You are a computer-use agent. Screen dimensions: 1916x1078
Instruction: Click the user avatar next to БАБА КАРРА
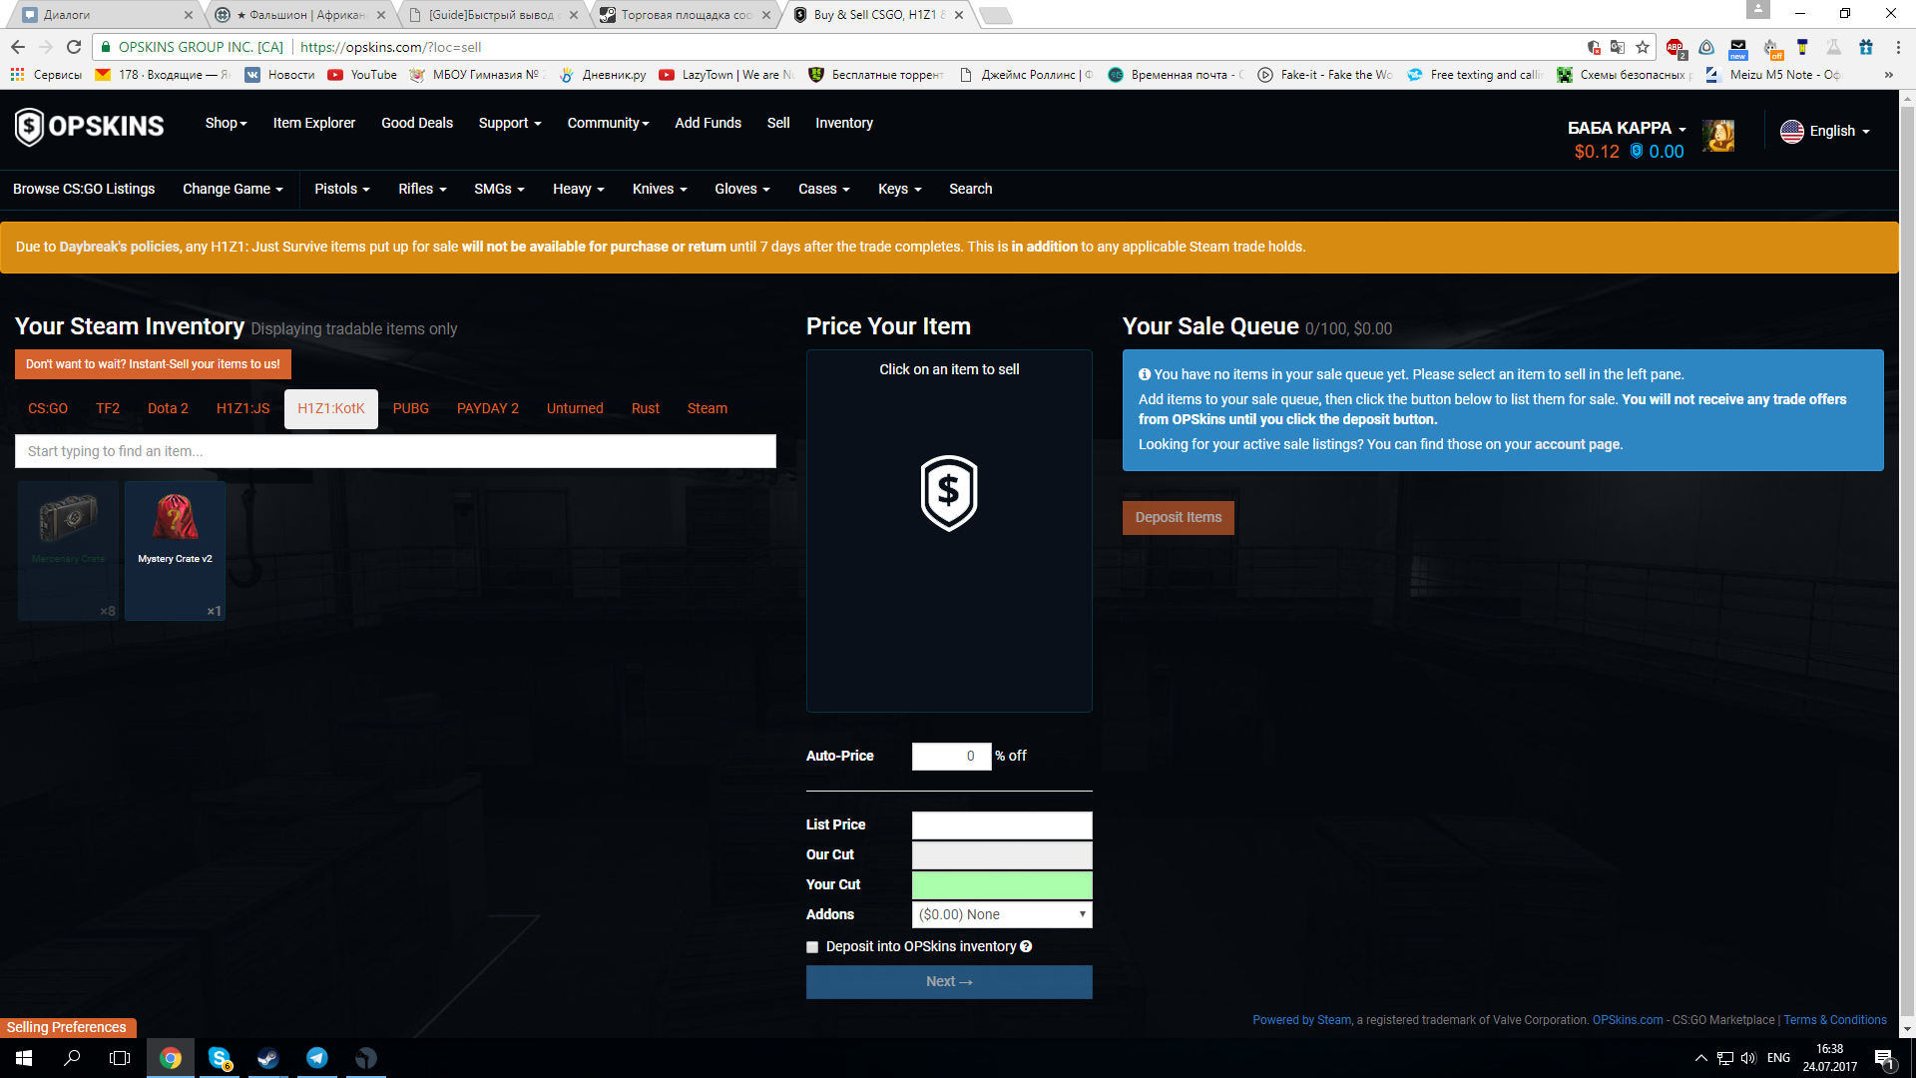pyautogui.click(x=1717, y=136)
